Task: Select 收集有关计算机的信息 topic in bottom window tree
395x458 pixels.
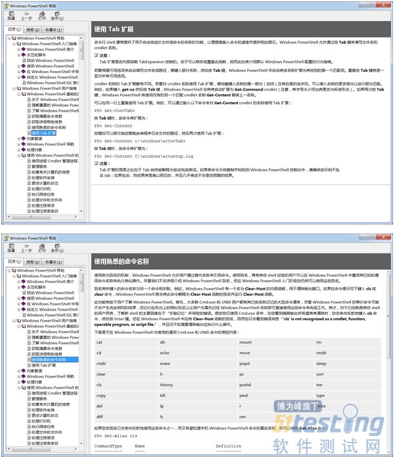Action: coord(50,404)
